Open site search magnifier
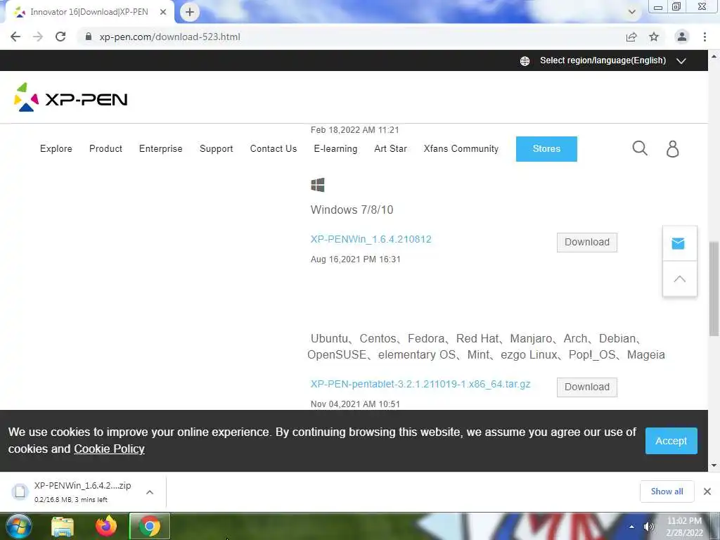Viewport: 720px width, 540px height. click(x=640, y=148)
